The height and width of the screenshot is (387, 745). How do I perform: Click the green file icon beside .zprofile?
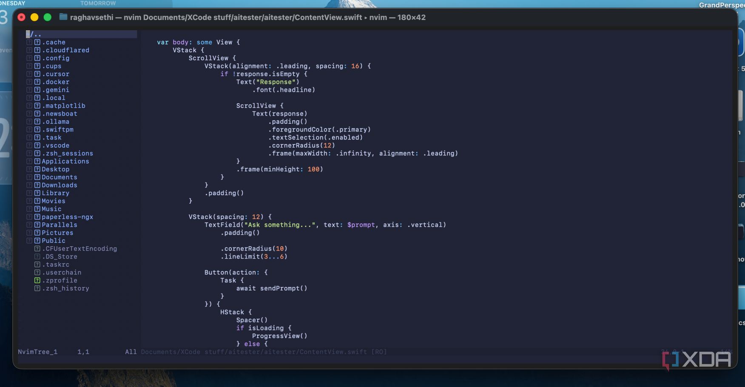click(37, 280)
